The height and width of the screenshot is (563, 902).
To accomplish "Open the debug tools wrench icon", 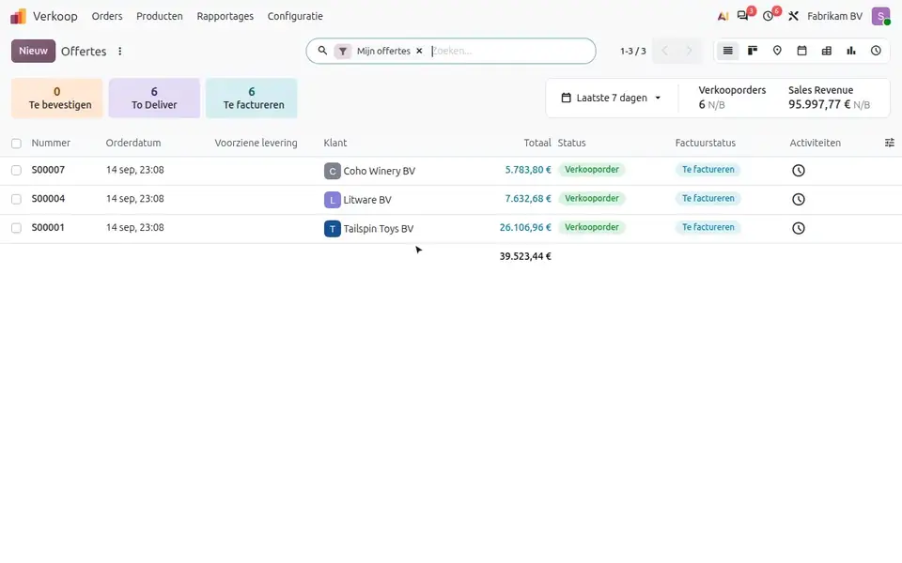I will [x=793, y=16].
